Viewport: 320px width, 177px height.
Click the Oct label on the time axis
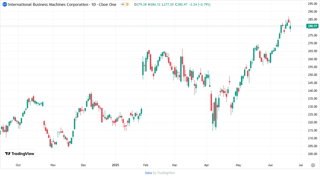point(18,165)
